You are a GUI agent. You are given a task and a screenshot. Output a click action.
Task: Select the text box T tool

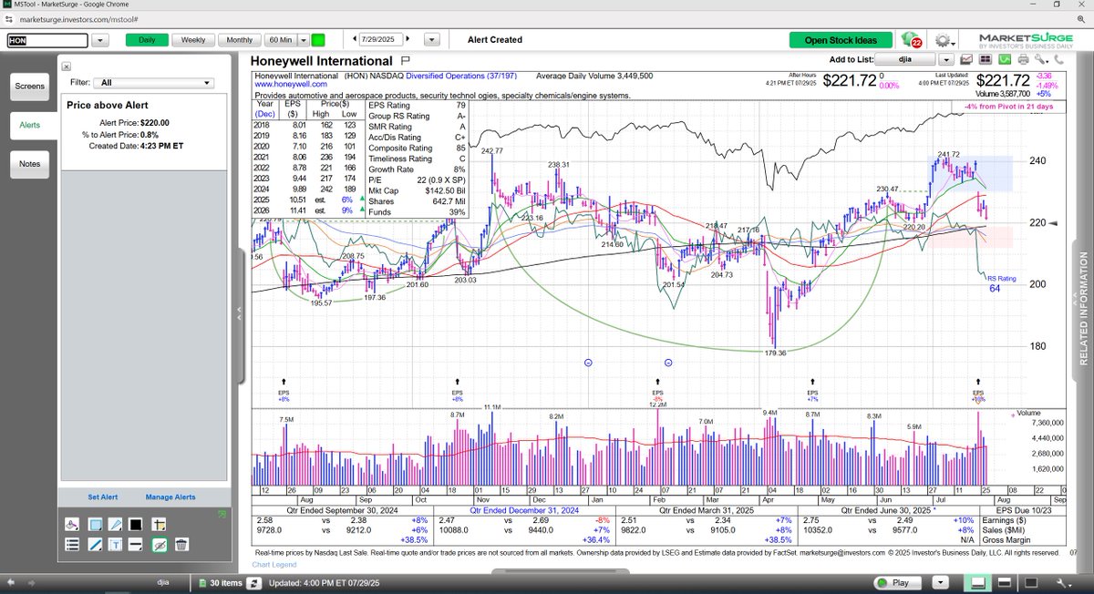tap(115, 544)
